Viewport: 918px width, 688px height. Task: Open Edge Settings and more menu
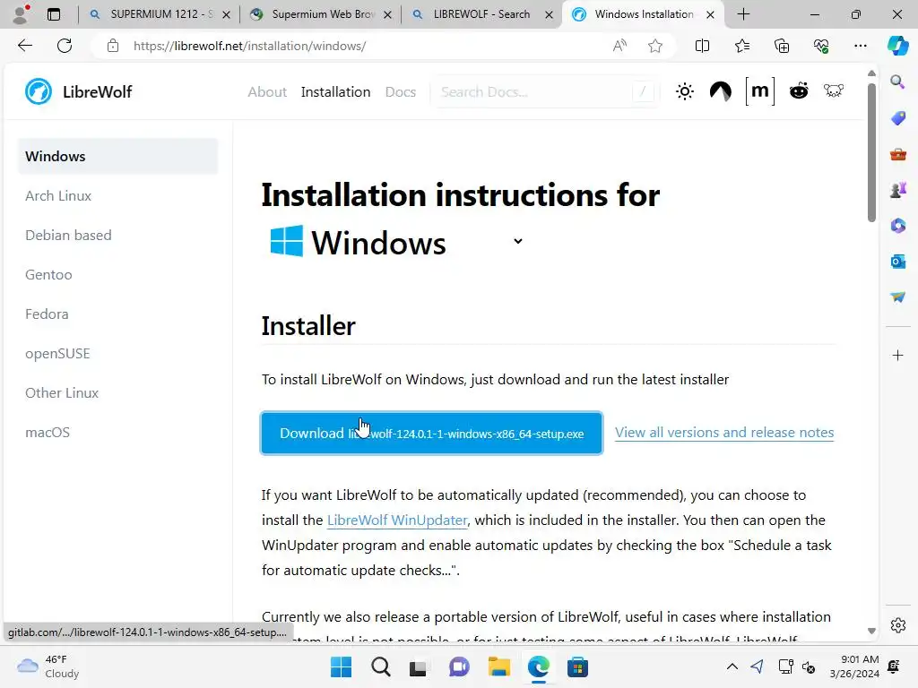click(860, 46)
